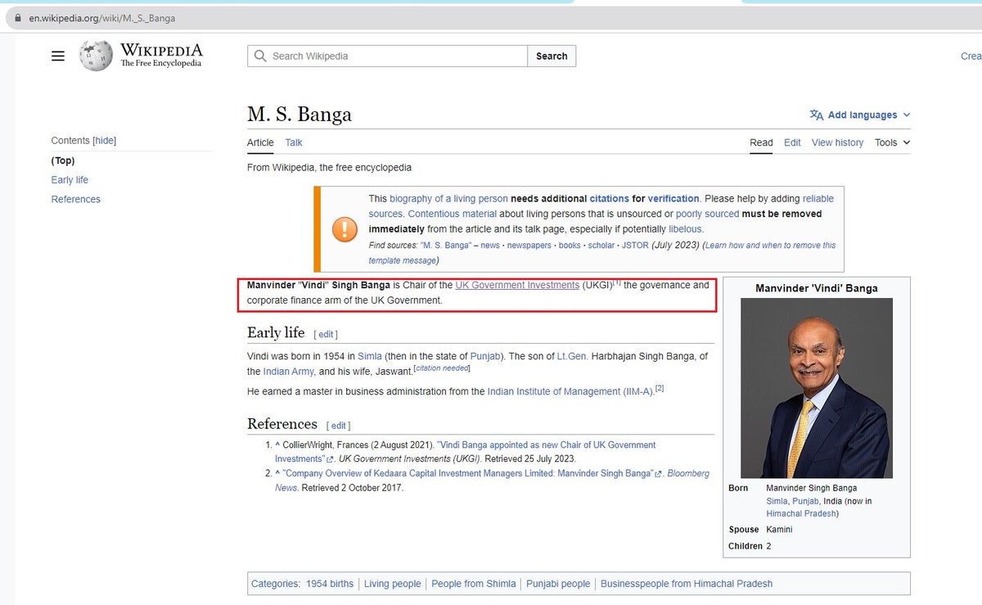982x605 pixels.
Task: Click the browser address bar URL
Action: coord(102,18)
